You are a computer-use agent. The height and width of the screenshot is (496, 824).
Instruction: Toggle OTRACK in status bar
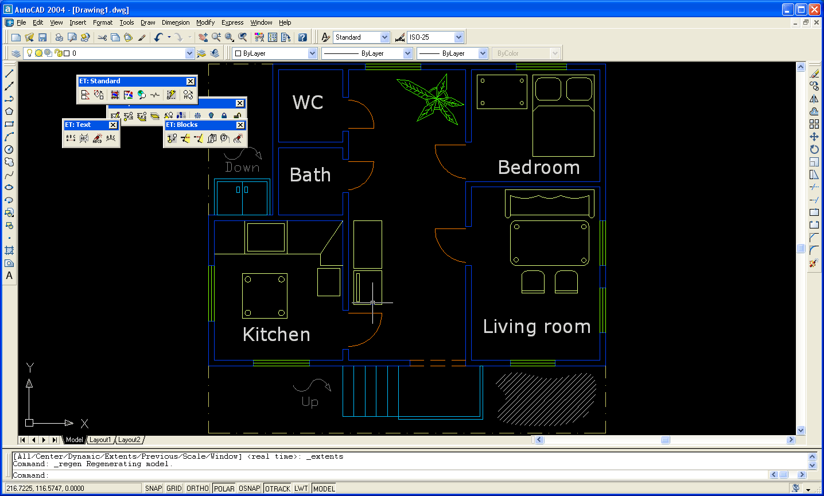click(x=278, y=489)
